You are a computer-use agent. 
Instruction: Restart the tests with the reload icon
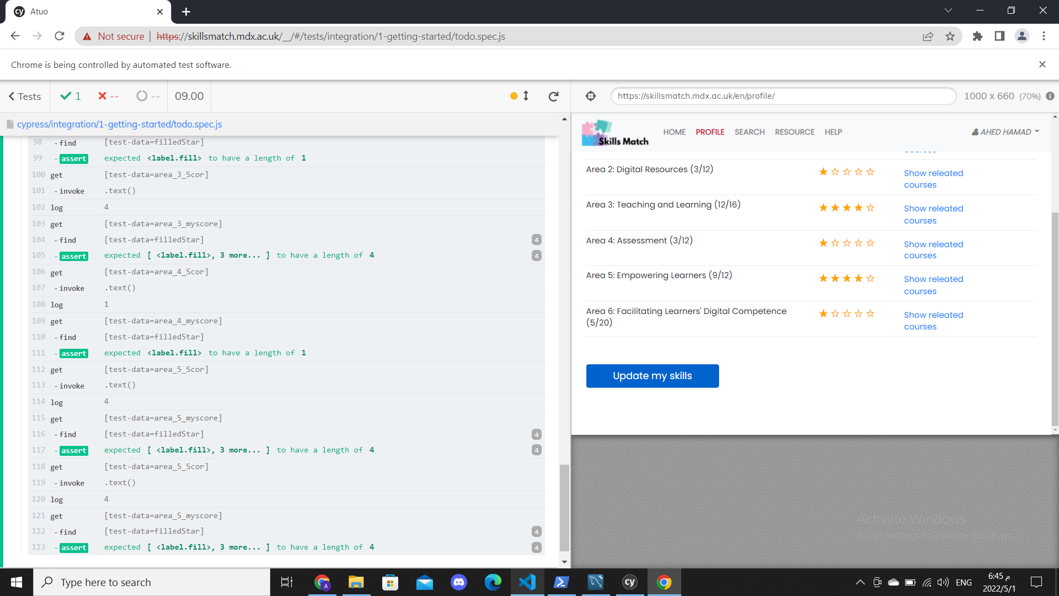coord(554,96)
